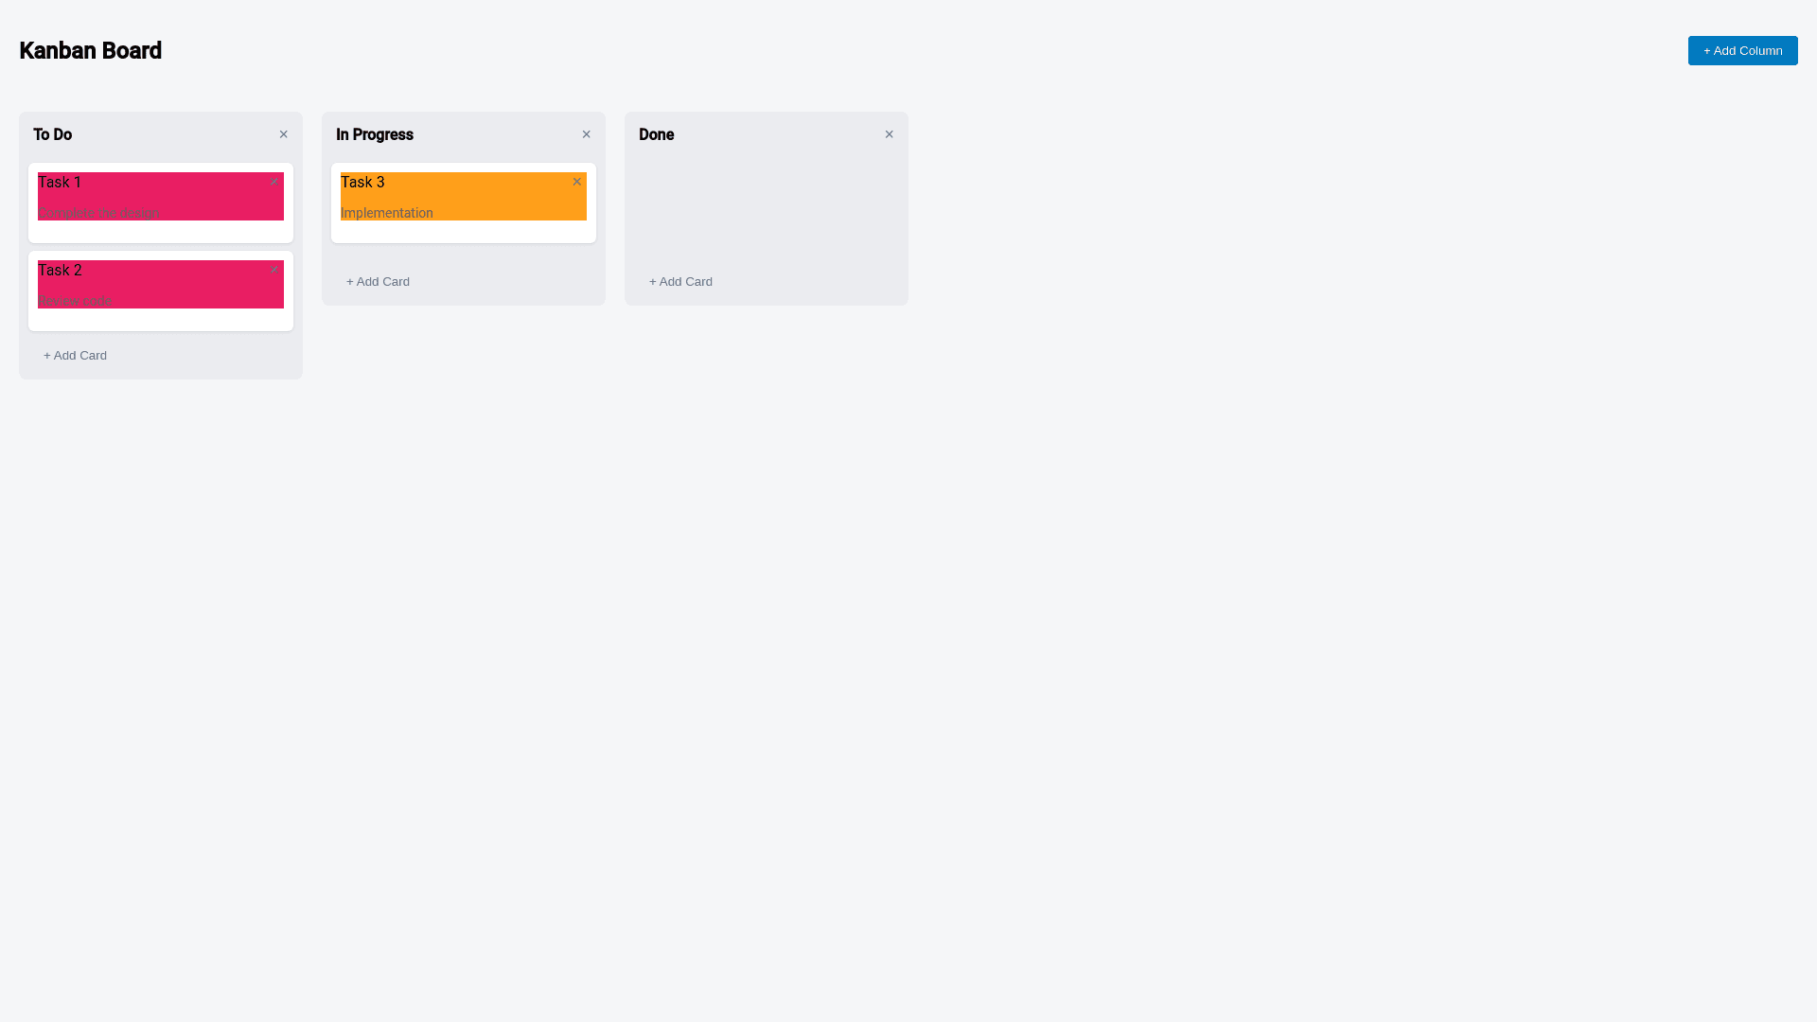Add a card to To Do
Image resolution: width=1817 pixels, height=1022 pixels.
(75, 356)
